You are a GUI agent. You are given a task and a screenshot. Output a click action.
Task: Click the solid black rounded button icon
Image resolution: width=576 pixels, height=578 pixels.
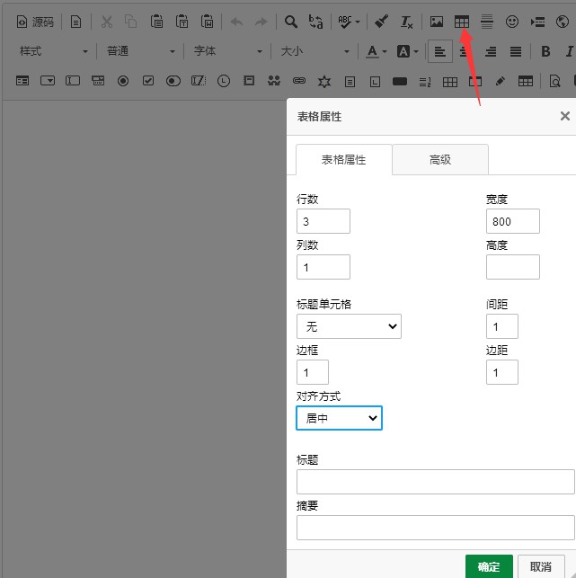[x=400, y=81]
